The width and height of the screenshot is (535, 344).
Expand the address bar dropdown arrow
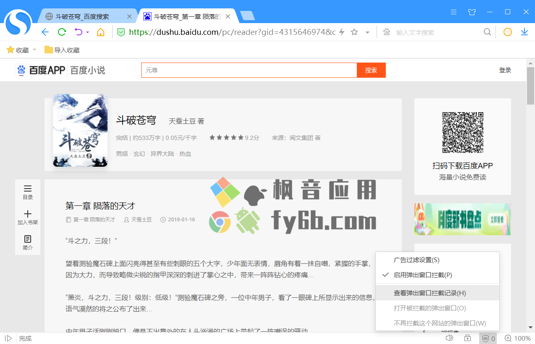point(367,32)
